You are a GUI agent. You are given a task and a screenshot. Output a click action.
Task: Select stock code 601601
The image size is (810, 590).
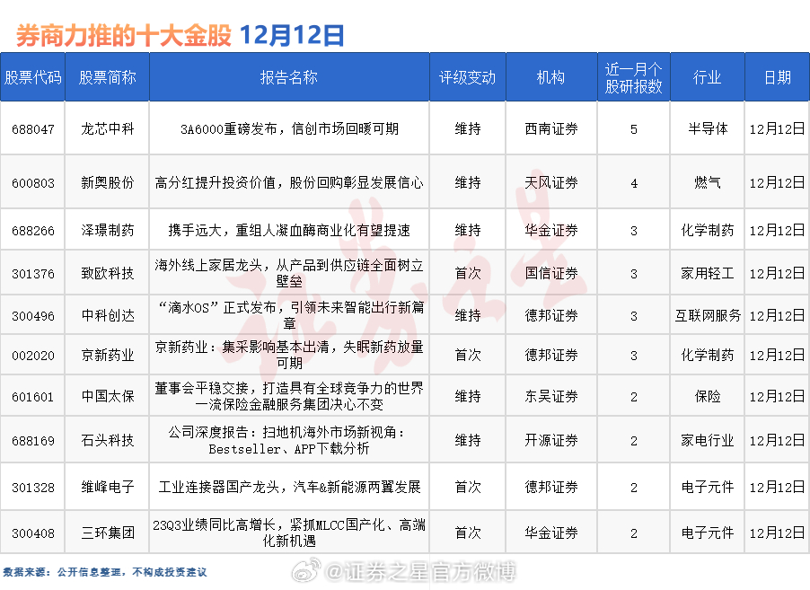click(33, 397)
